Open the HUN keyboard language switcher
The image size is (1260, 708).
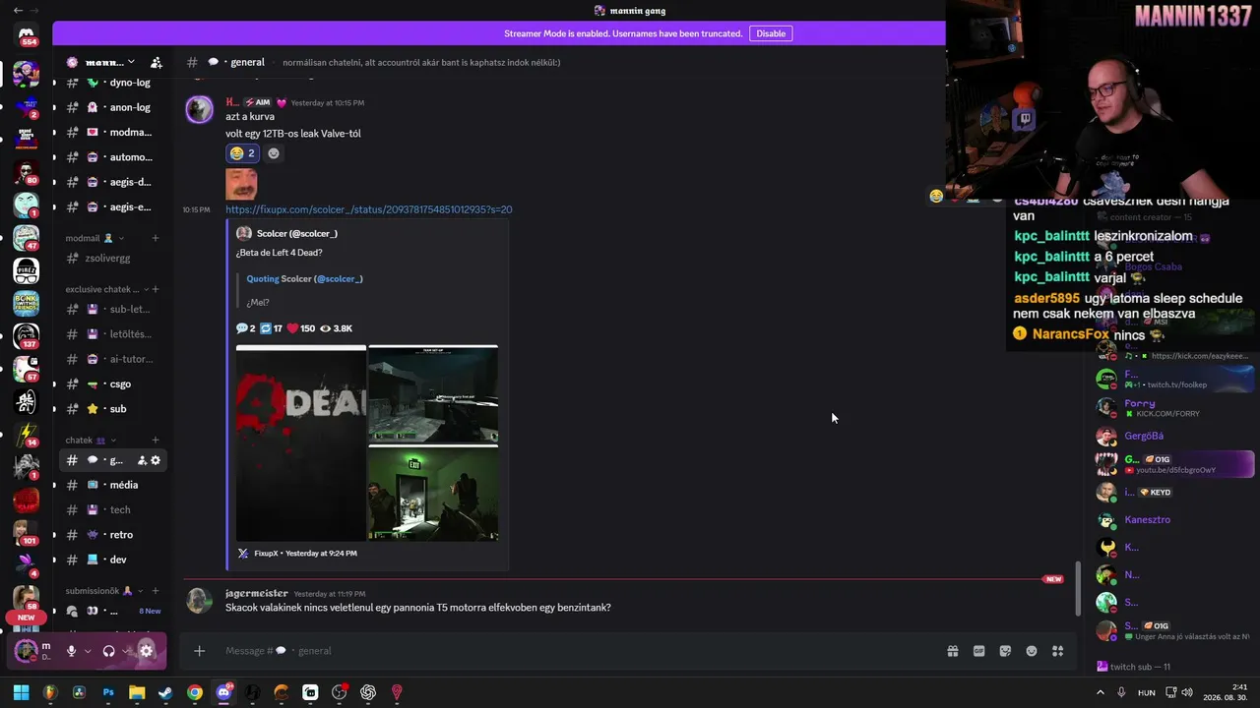tap(1147, 692)
